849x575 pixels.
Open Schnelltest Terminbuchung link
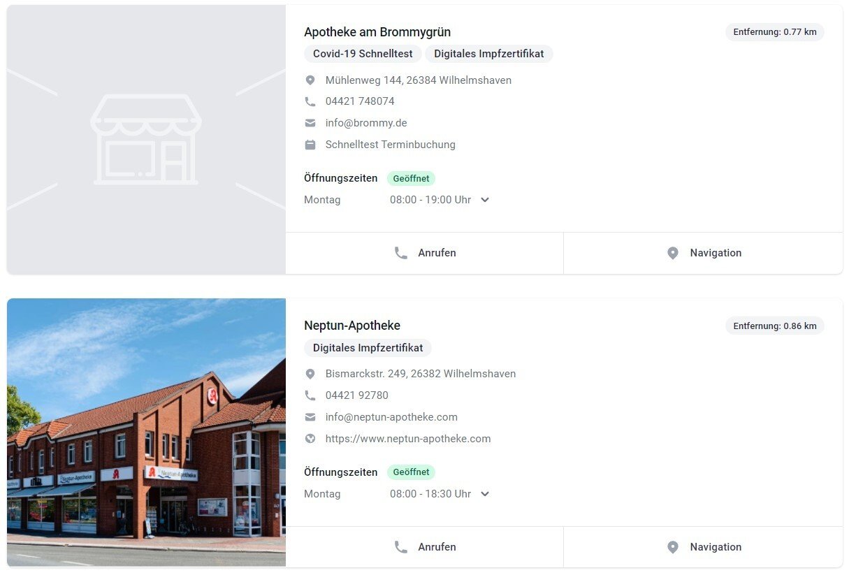coord(391,145)
